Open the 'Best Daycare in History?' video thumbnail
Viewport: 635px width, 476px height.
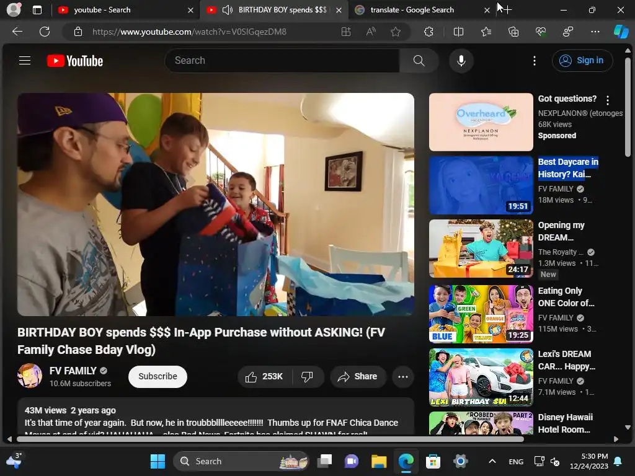481,185
